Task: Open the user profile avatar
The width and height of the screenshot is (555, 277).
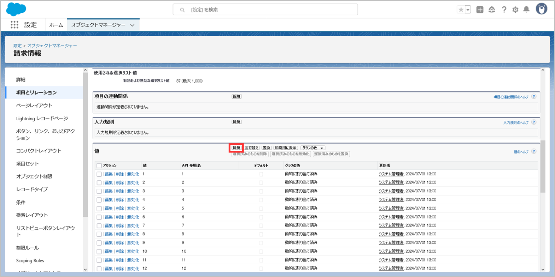Action: coord(541,9)
